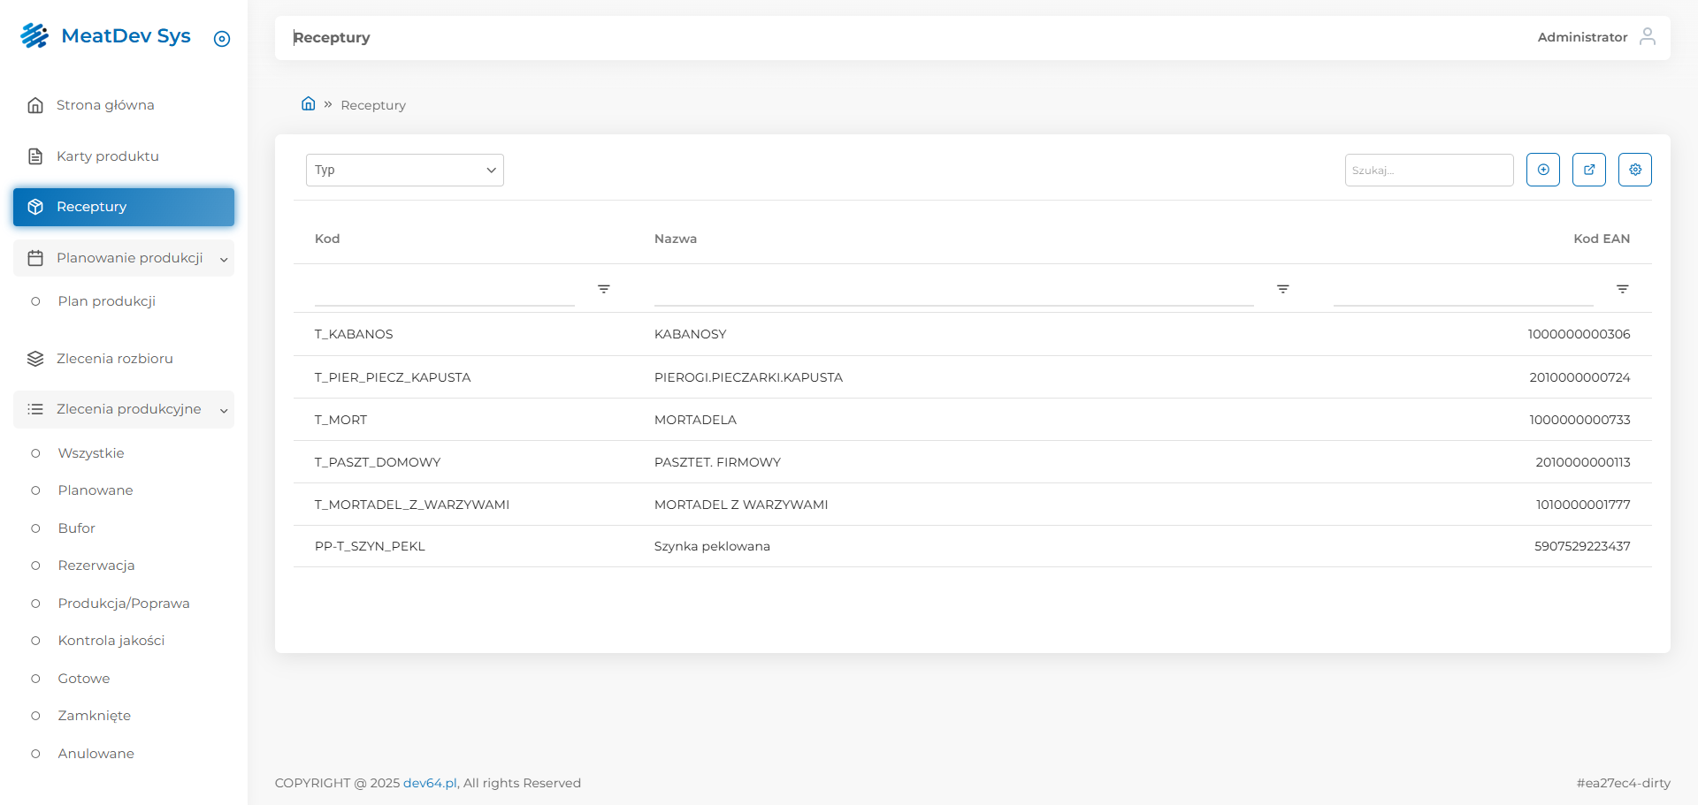Open filter options icon for Kod column
This screenshot has height=805, width=1698.
(x=603, y=289)
